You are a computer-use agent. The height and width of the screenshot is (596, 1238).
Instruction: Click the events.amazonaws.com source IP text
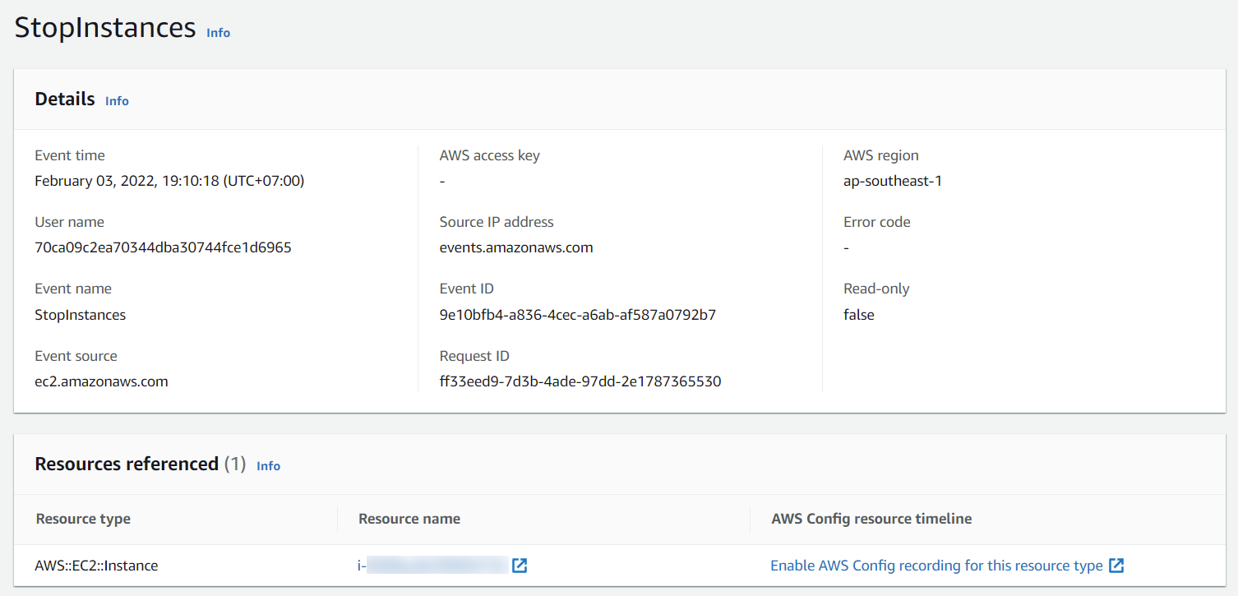point(516,247)
